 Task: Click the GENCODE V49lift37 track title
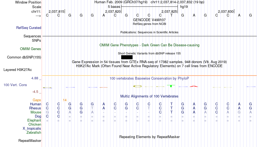[x=149, y=20]
